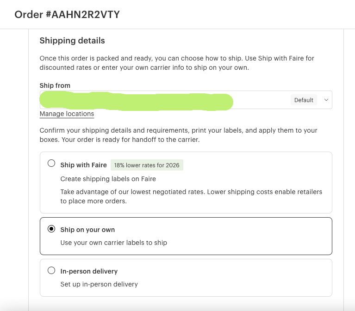355x311 pixels.
Task: Click the lowest negotiated rates paragraph
Action: coord(191,196)
